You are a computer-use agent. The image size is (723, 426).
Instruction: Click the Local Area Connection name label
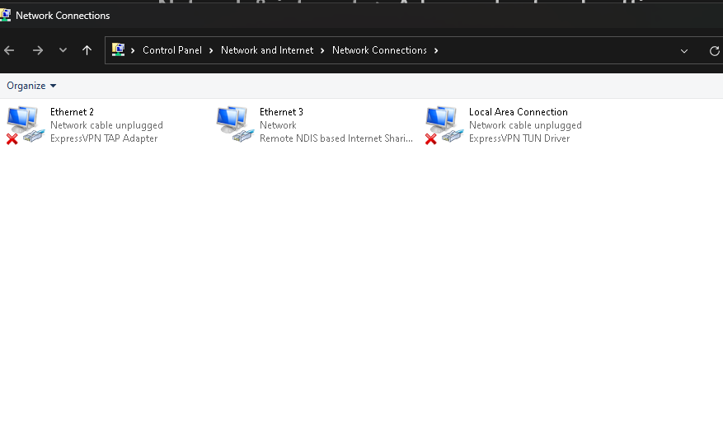(519, 112)
